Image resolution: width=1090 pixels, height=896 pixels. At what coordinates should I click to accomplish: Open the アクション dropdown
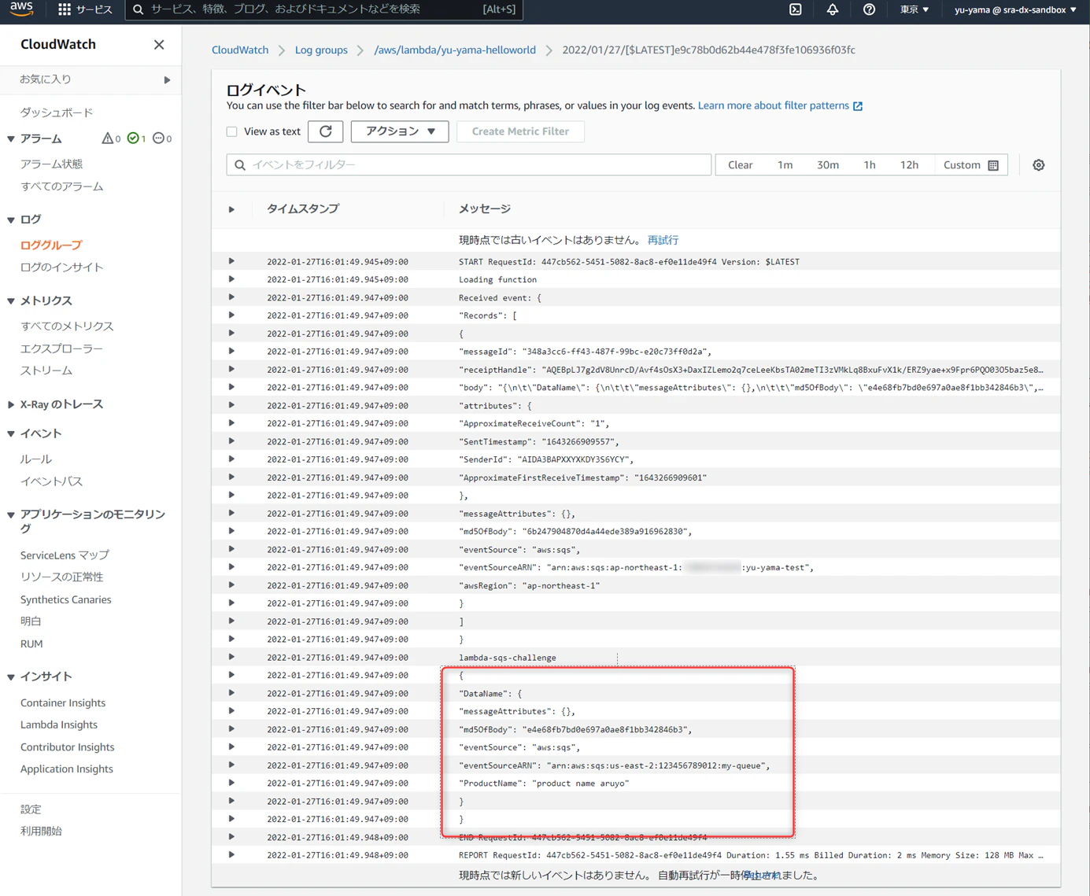[400, 131]
